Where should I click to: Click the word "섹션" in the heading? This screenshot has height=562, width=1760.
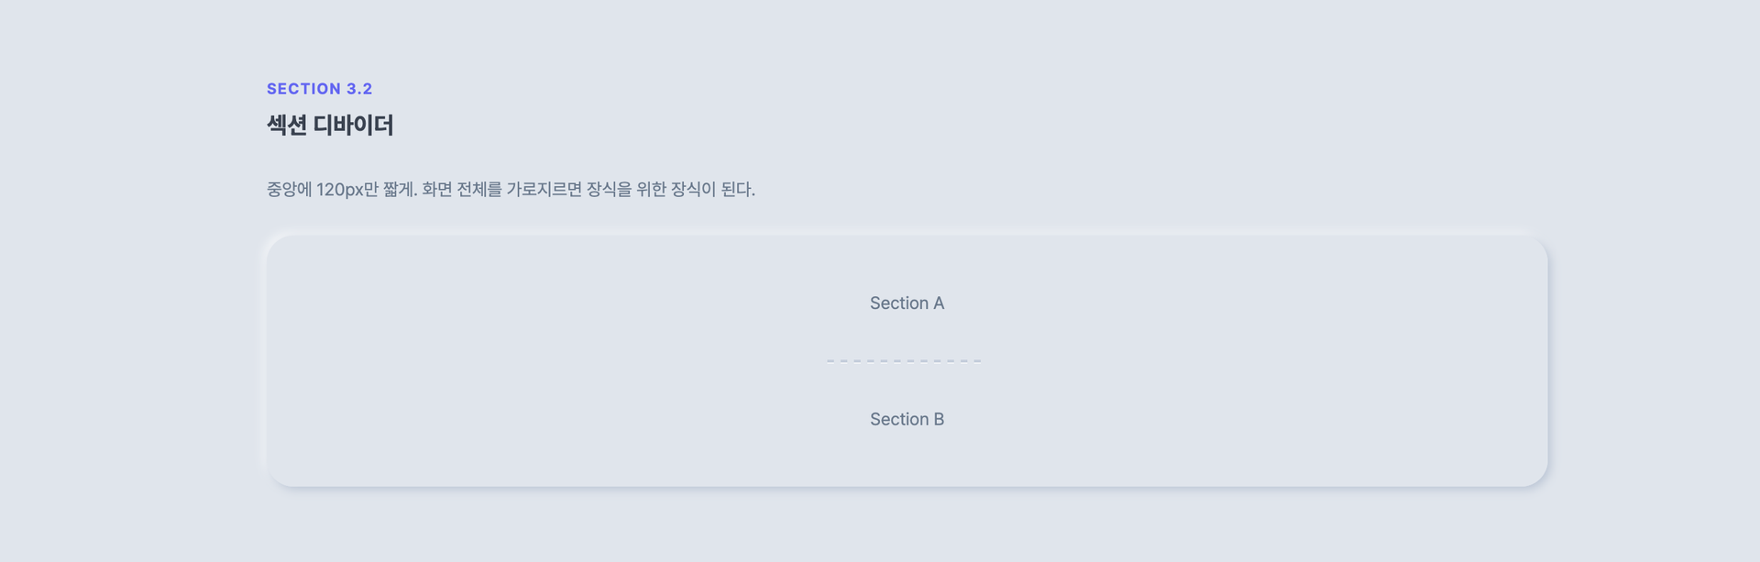(x=287, y=125)
